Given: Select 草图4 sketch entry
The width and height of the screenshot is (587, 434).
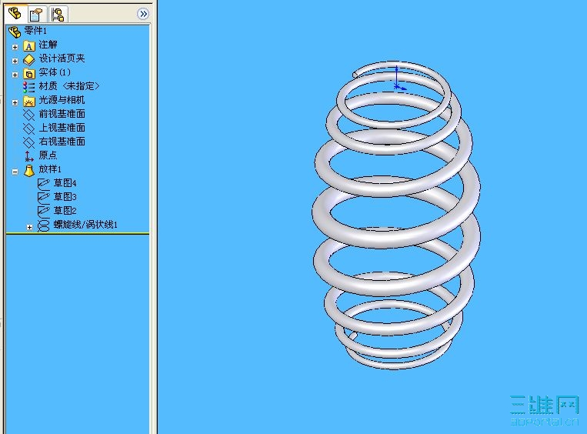Looking at the screenshot, I should point(65,183).
